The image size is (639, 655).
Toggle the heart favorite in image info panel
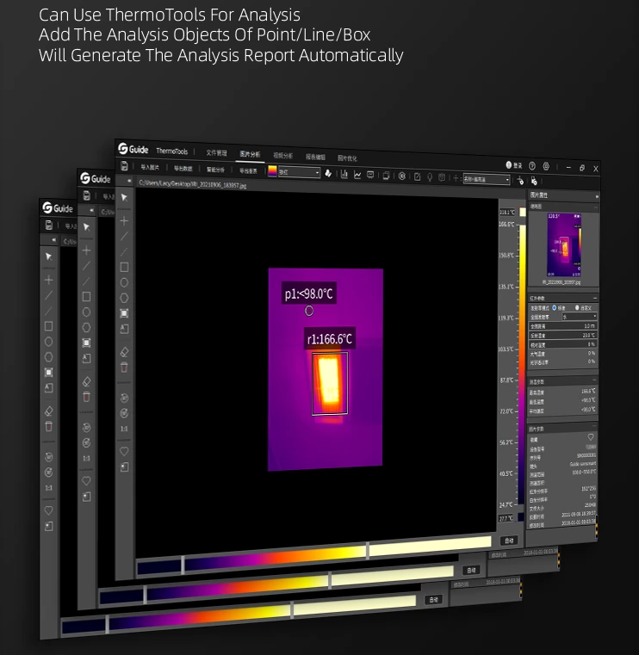pyautogui.click(x=590, y=437)
